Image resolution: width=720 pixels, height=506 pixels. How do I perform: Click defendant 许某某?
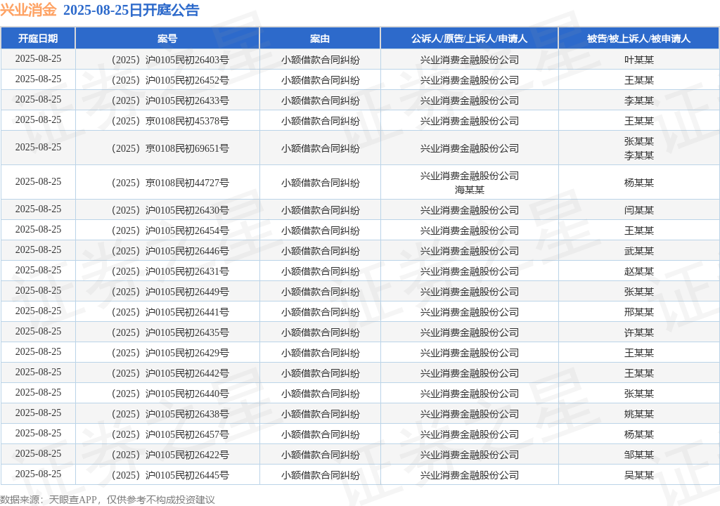638,332
